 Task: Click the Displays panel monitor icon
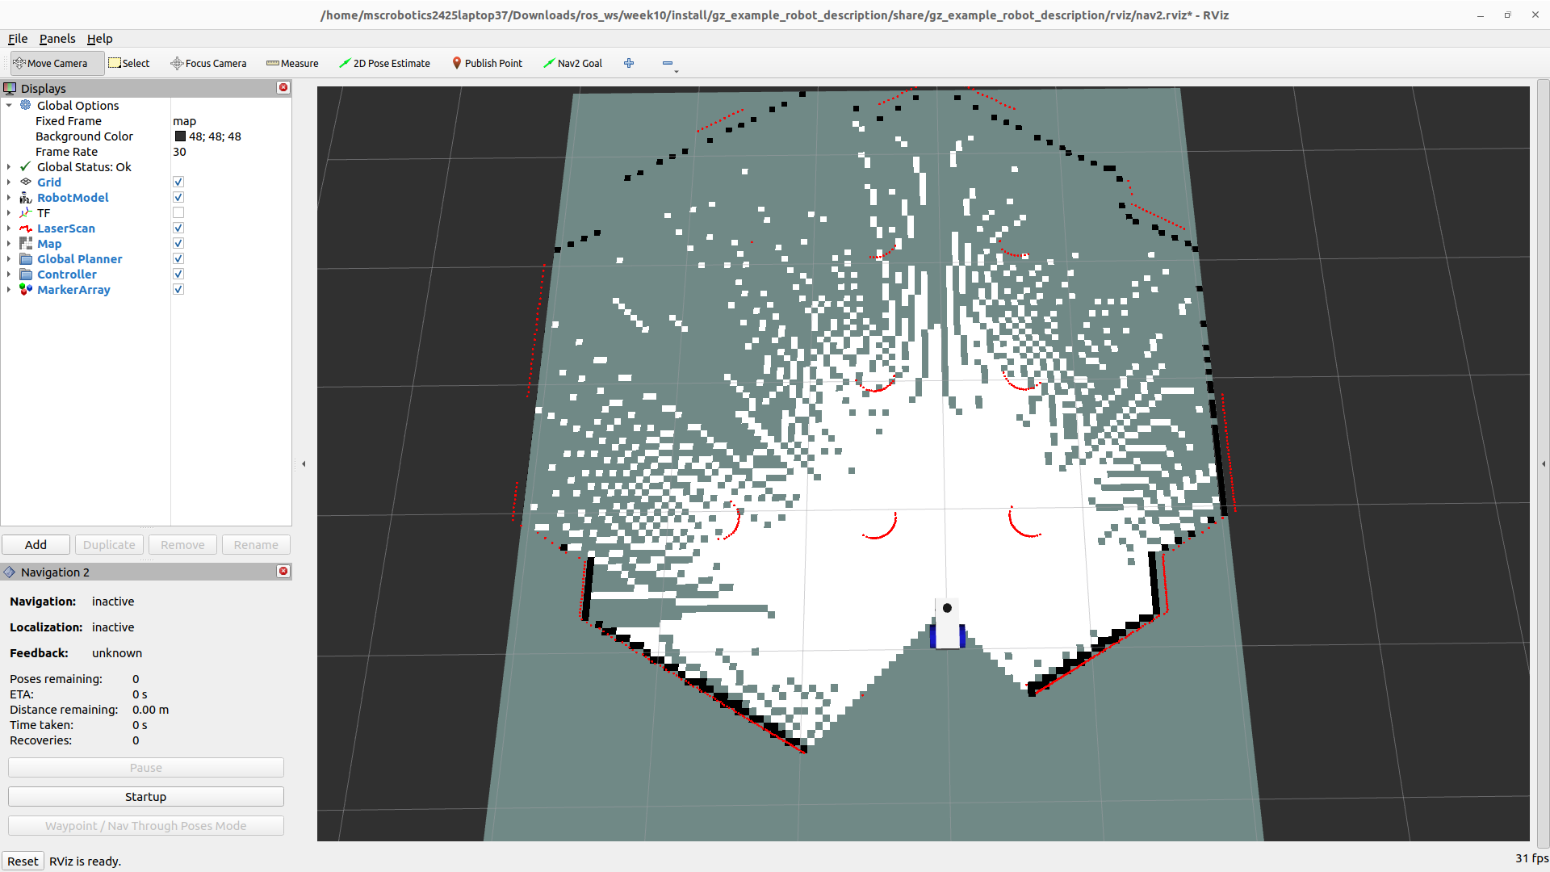(x=10, y=88)
